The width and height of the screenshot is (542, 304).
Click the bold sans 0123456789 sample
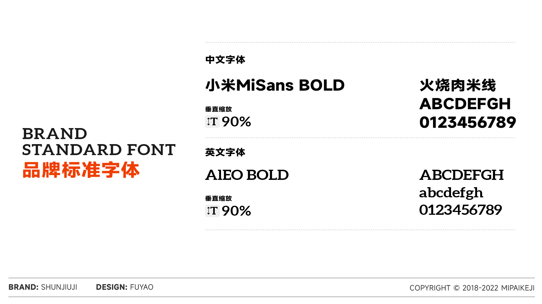(x=468, y=122)
